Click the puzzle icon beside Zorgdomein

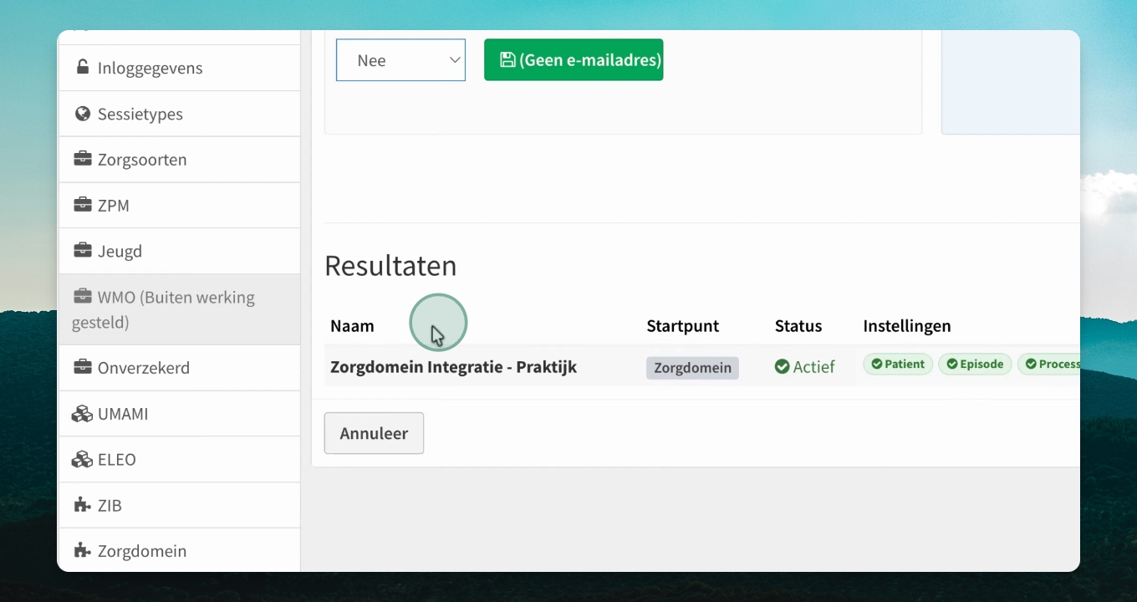pyautogui.click(x=82, y=550)
